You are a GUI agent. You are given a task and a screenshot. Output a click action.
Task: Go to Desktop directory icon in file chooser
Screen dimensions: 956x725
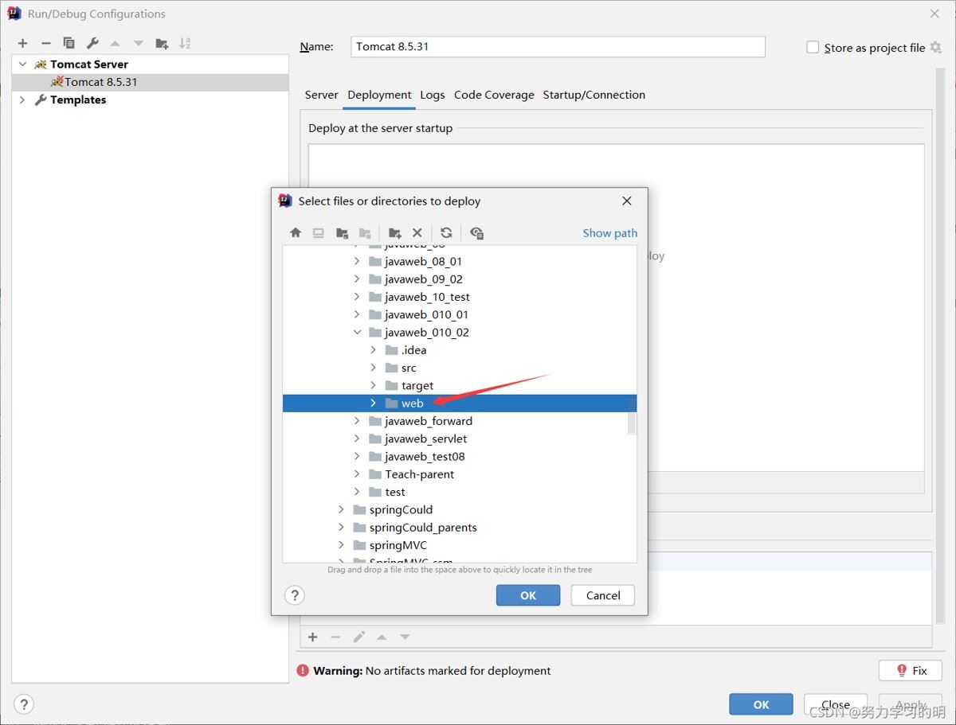(x=319, y=232)
